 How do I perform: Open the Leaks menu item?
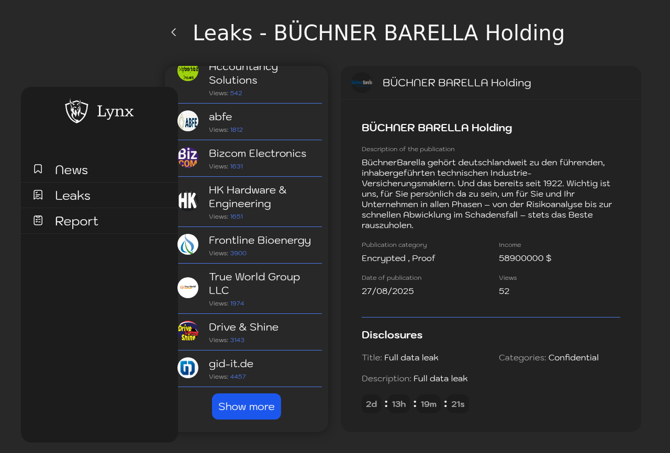[99, 195]
